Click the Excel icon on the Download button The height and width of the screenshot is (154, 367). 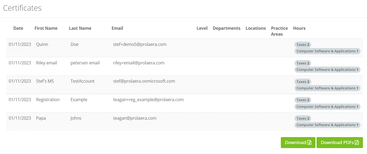coord(309,142)
